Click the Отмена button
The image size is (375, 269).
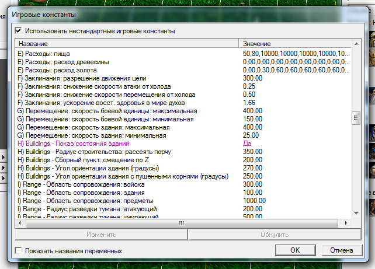point(342,250)
